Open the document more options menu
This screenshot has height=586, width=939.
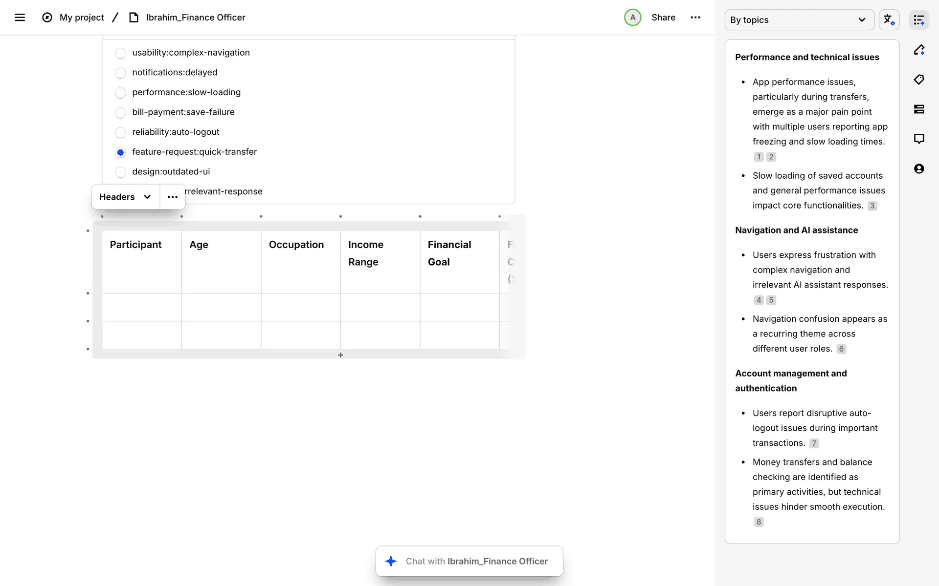point(695,18)
